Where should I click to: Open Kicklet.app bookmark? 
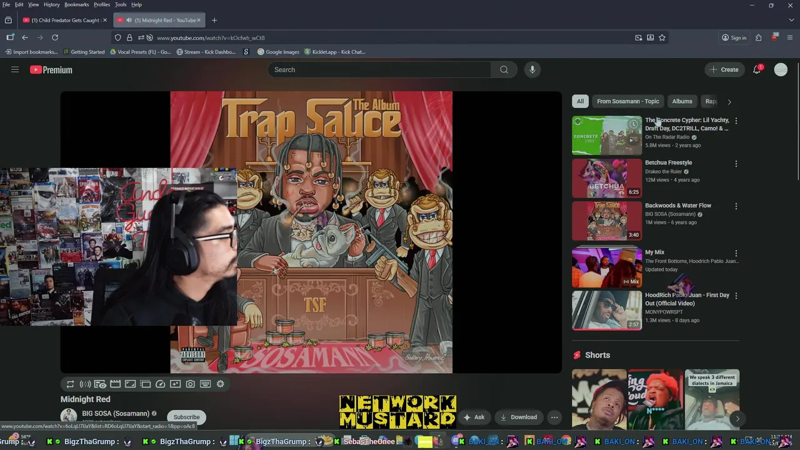(335, 52)
